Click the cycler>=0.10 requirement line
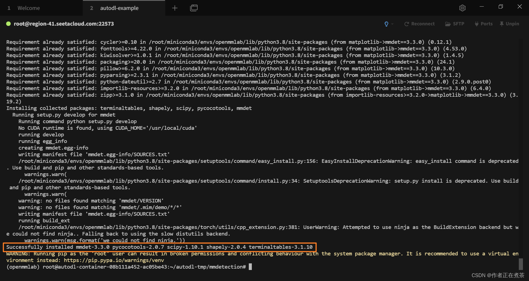529x281 pixels. pos(229,42)
